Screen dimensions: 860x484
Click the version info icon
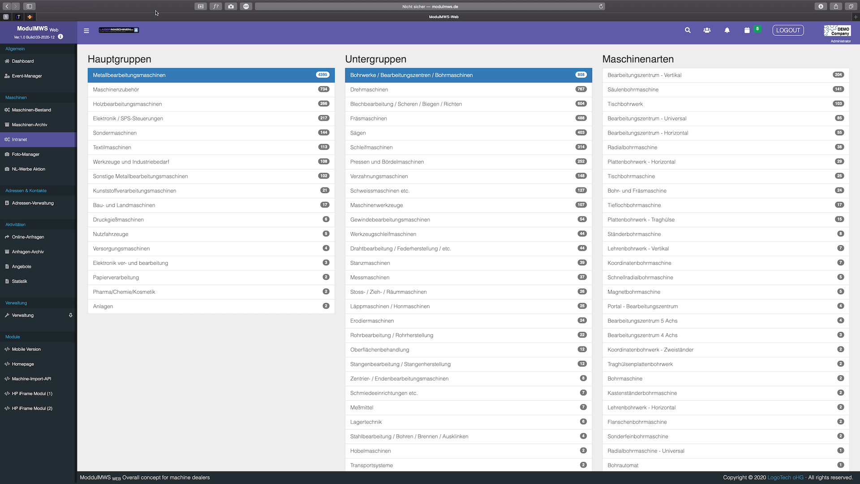point(60,37)
